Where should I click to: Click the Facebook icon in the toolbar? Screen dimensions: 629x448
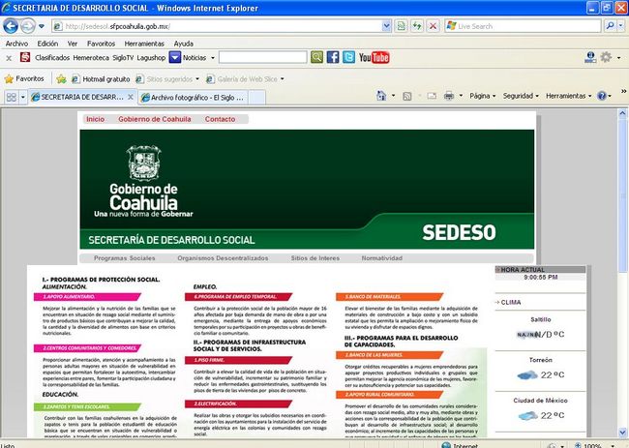[333, 57]
